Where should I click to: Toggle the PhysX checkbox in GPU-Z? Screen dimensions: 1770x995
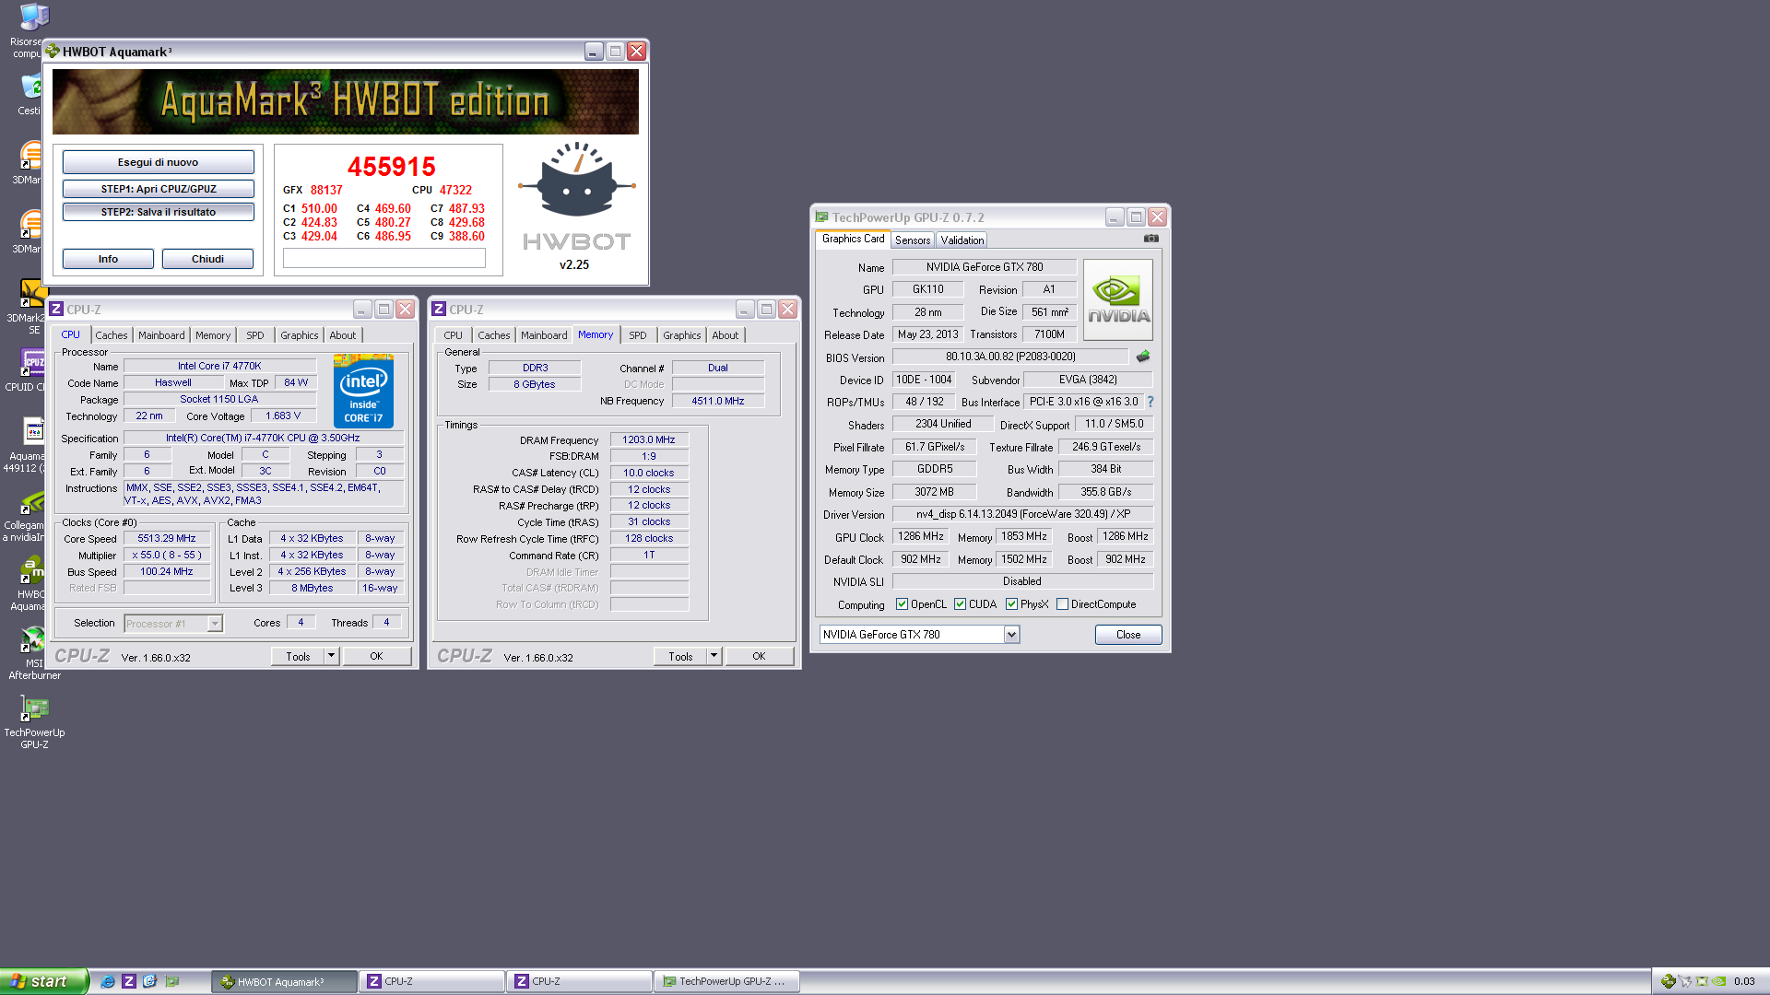(x=1011, y=604)
